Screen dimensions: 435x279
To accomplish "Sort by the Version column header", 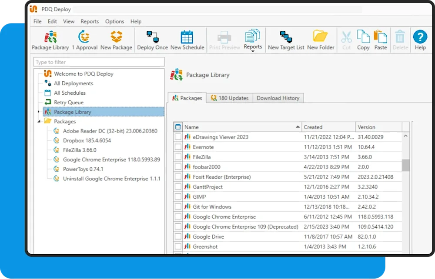I will [x=379, y=127].
